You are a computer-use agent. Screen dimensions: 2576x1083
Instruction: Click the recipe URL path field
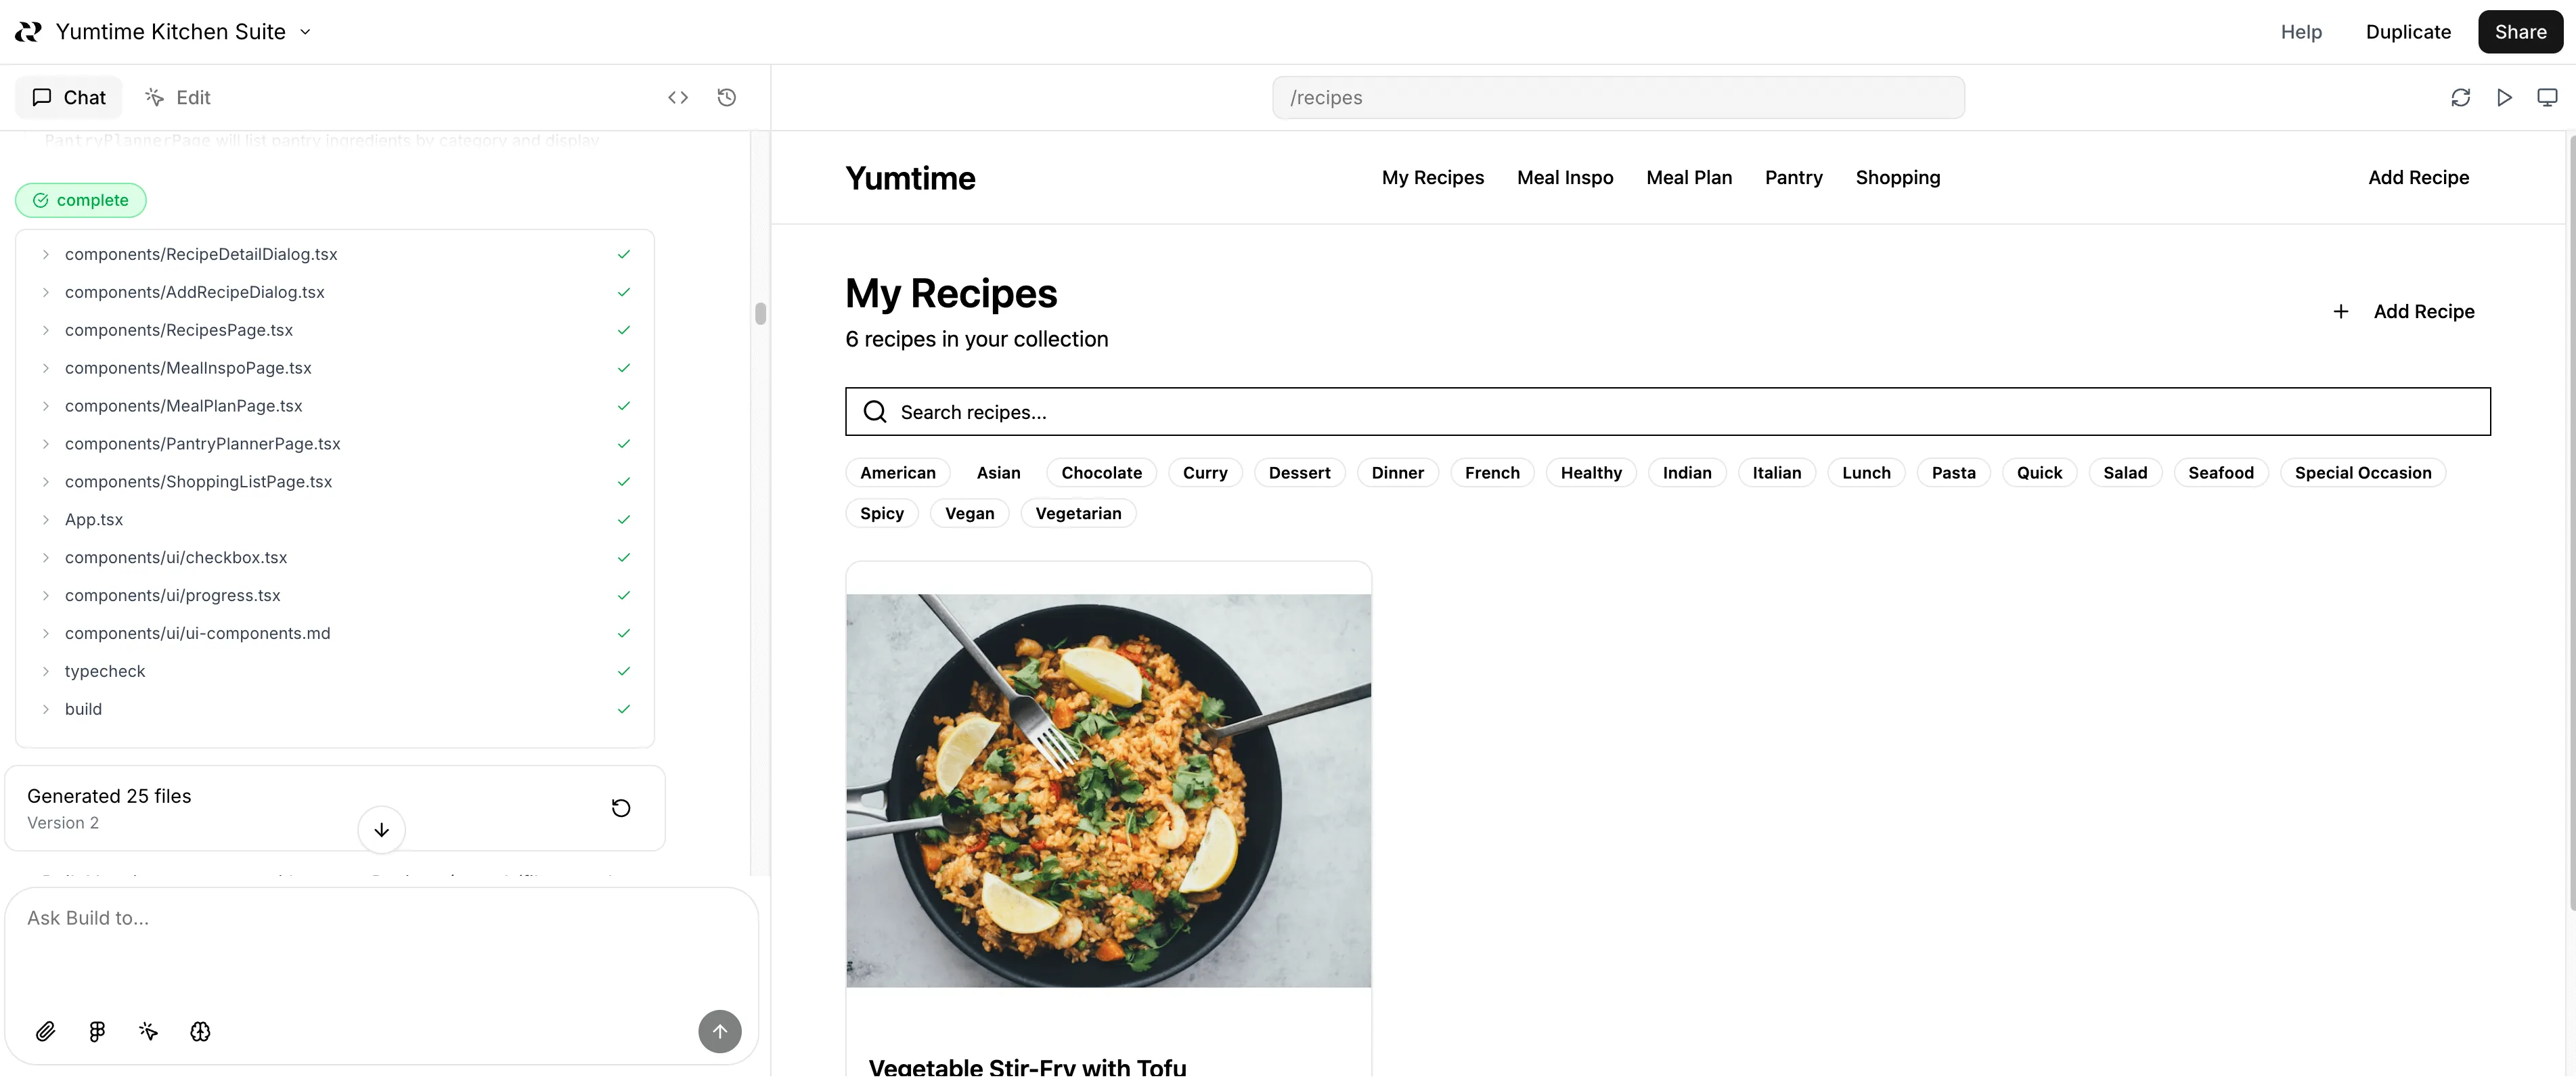click(x=1619, y=97)
